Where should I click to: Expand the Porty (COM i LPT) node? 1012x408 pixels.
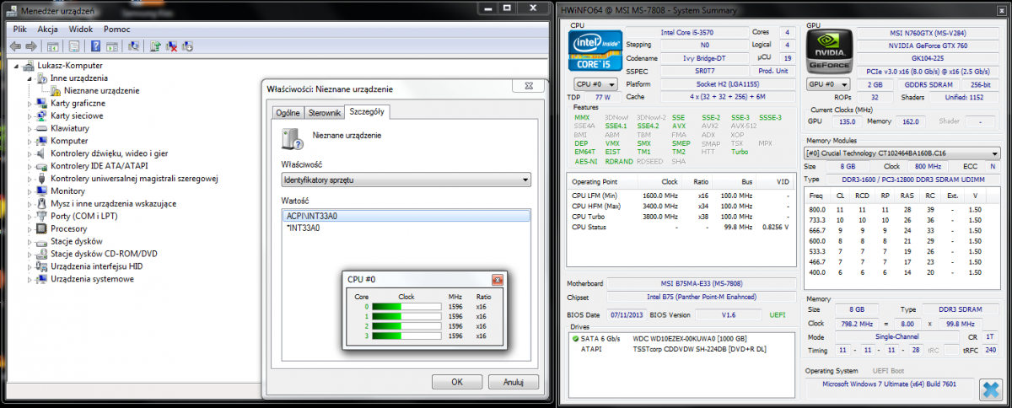pos(30,216)
